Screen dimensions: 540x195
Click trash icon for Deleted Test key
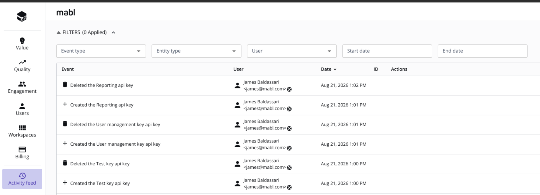pyautogui.click(x=65, y=163)
